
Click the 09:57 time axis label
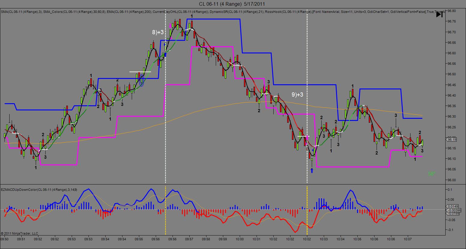[x=189, y=239]
